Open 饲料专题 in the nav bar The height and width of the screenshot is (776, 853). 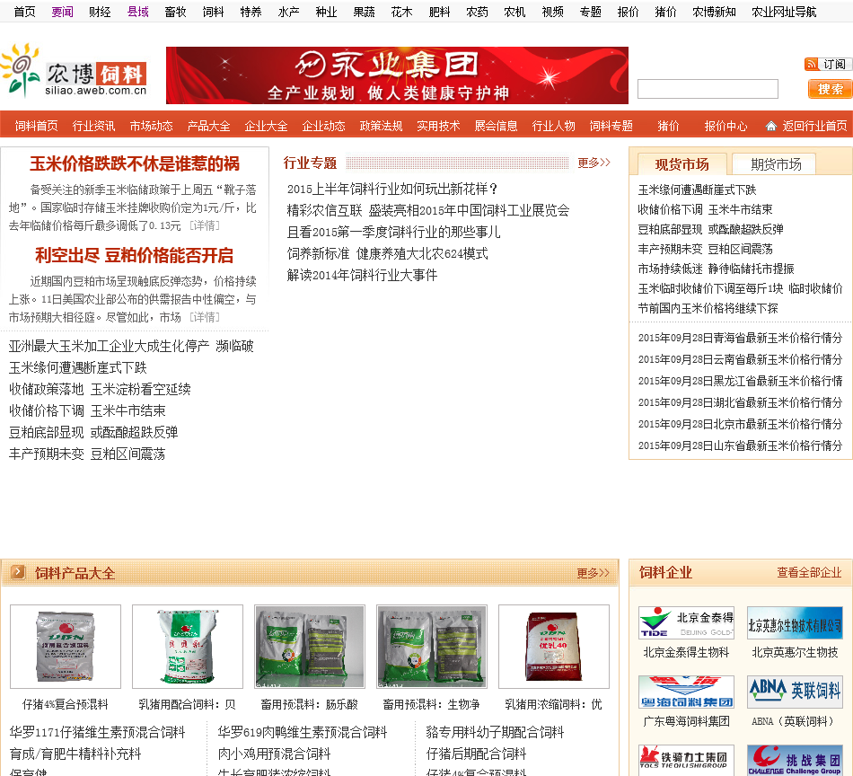(x=611, y=127)
